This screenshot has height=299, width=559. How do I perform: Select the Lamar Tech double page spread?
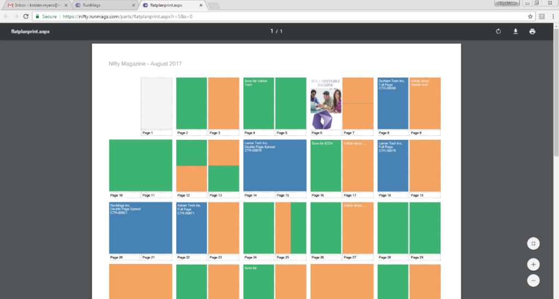(275, 166)
